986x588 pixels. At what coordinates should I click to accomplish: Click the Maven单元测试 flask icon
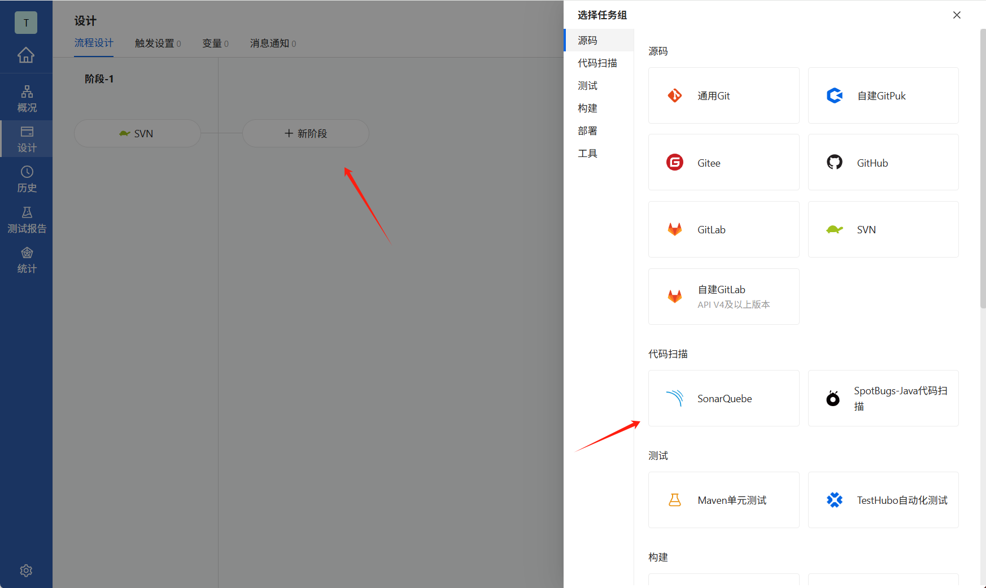tap(675, 500)
